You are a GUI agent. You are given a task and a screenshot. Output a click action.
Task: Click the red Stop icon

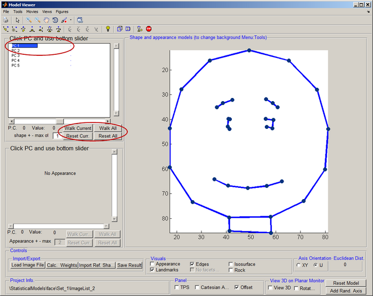click(149, 29)
